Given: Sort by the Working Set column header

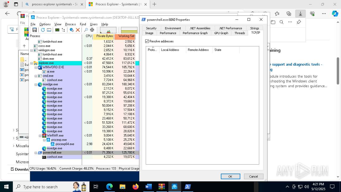Looking at the screenshot, I should 125,36.
